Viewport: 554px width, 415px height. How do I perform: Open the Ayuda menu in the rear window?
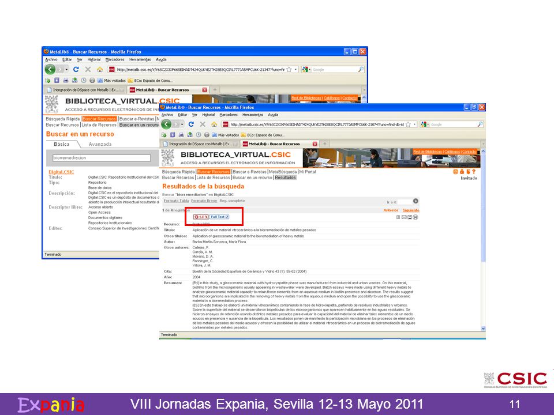161,59
